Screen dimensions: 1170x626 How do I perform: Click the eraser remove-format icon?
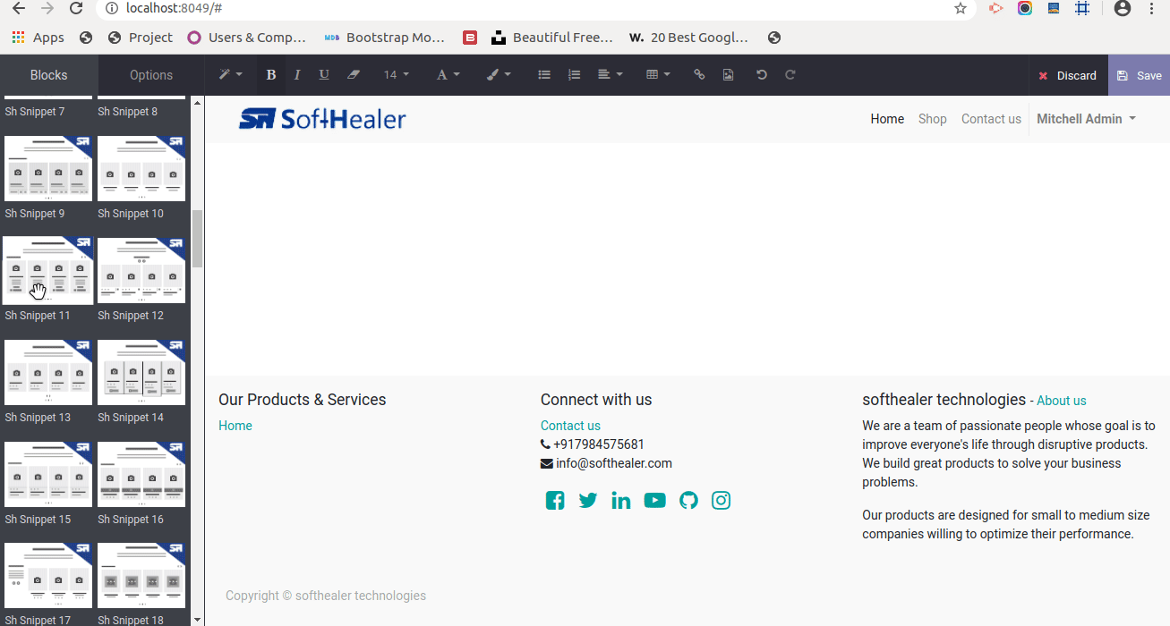pyautogui.click(x=354, y=75)
